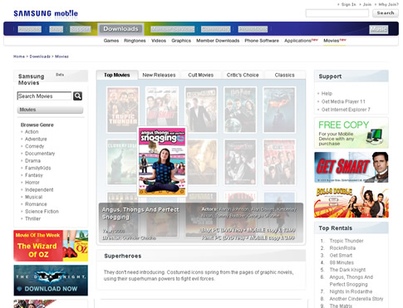The width and height of the screenshot is (403, 308).
Task: Open the Samsung mobile logo
Action: pyautogui.click(x=46, y=13)
